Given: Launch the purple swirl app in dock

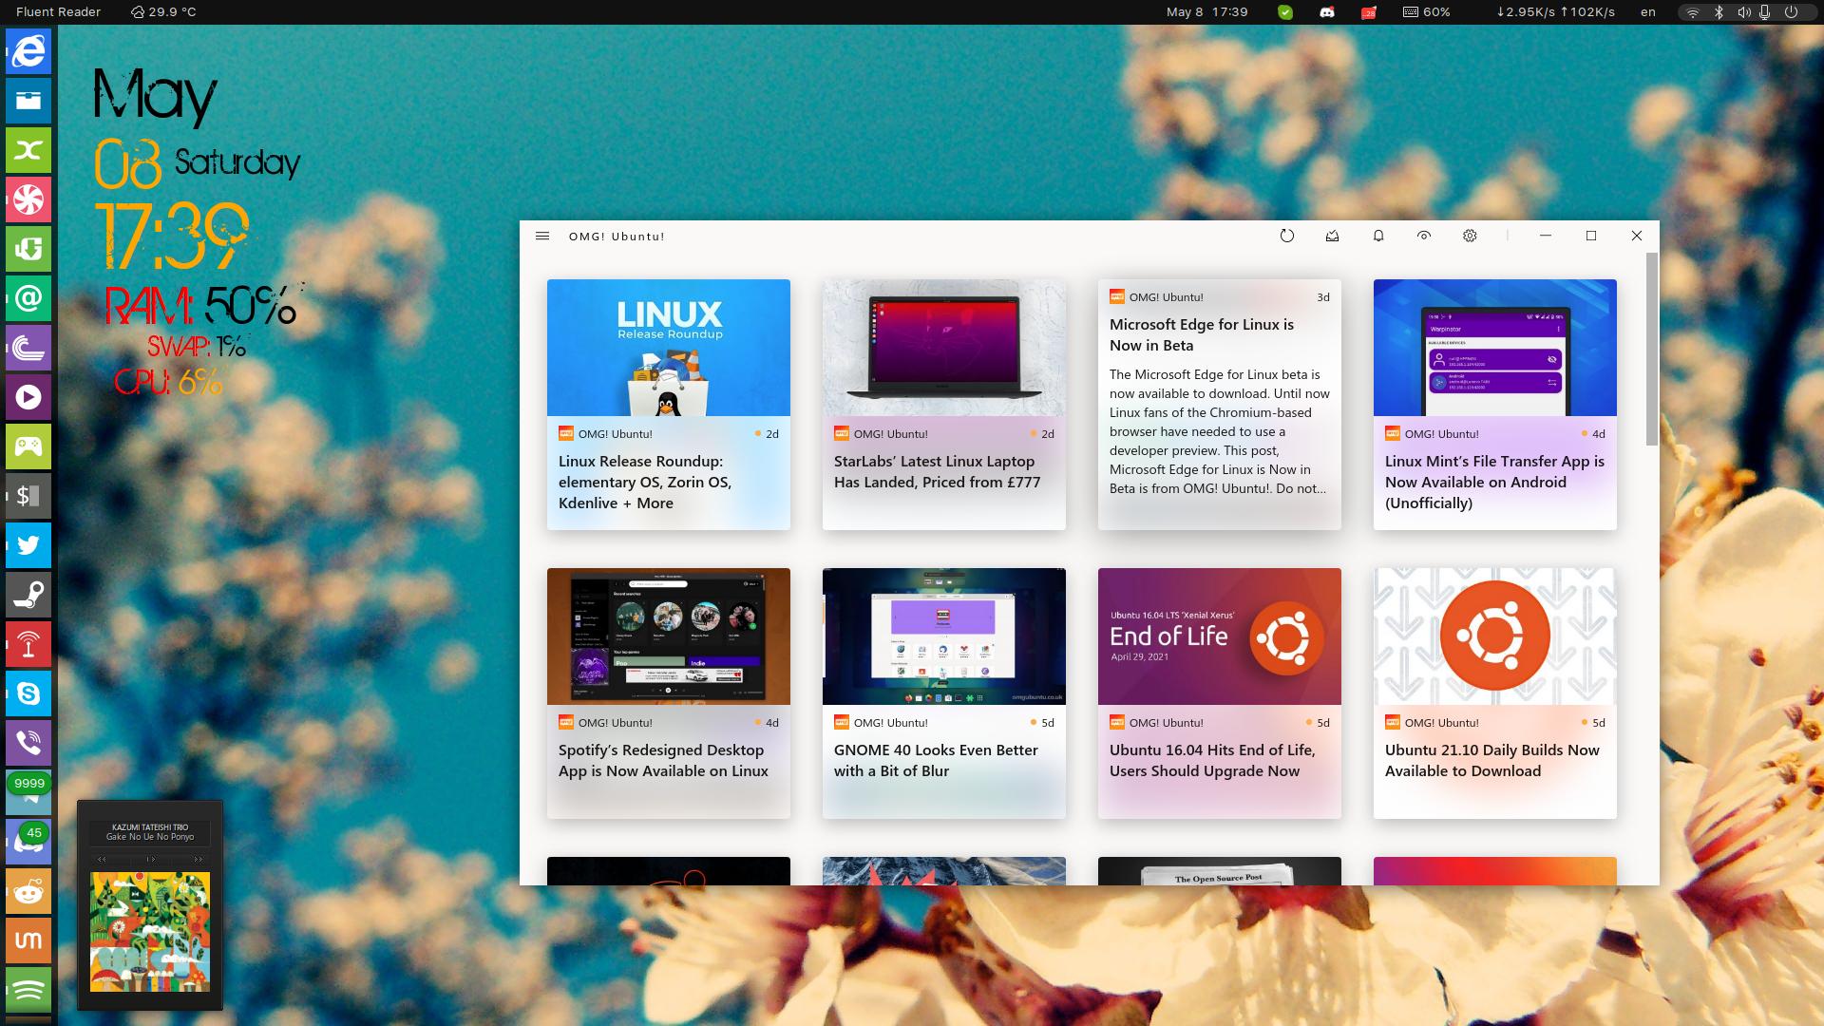Looking at the screenshot, I should (28, 348).
